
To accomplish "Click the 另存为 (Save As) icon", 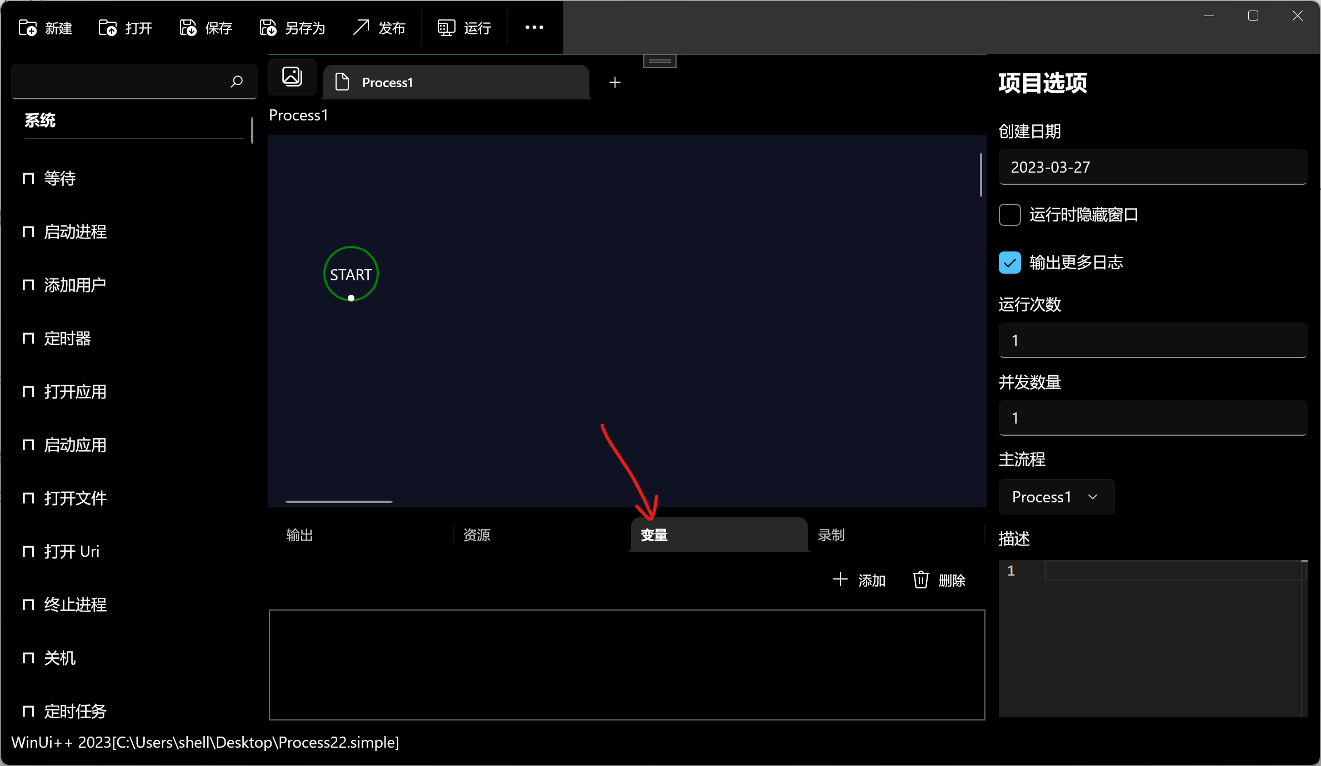I will 268,28.
